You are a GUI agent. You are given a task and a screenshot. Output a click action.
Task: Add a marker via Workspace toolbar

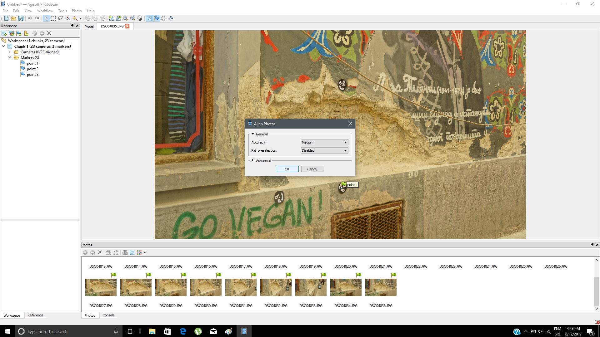[x=18, y=33]
